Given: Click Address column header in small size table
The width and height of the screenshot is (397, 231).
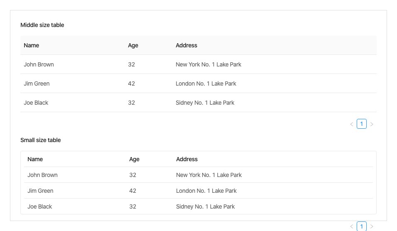Looking at the screenshot, I should tap(187, 159).
